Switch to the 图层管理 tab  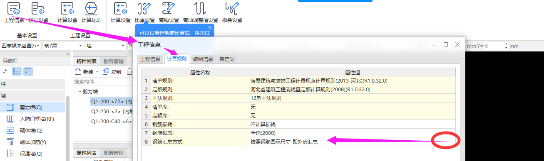[113, 153]
